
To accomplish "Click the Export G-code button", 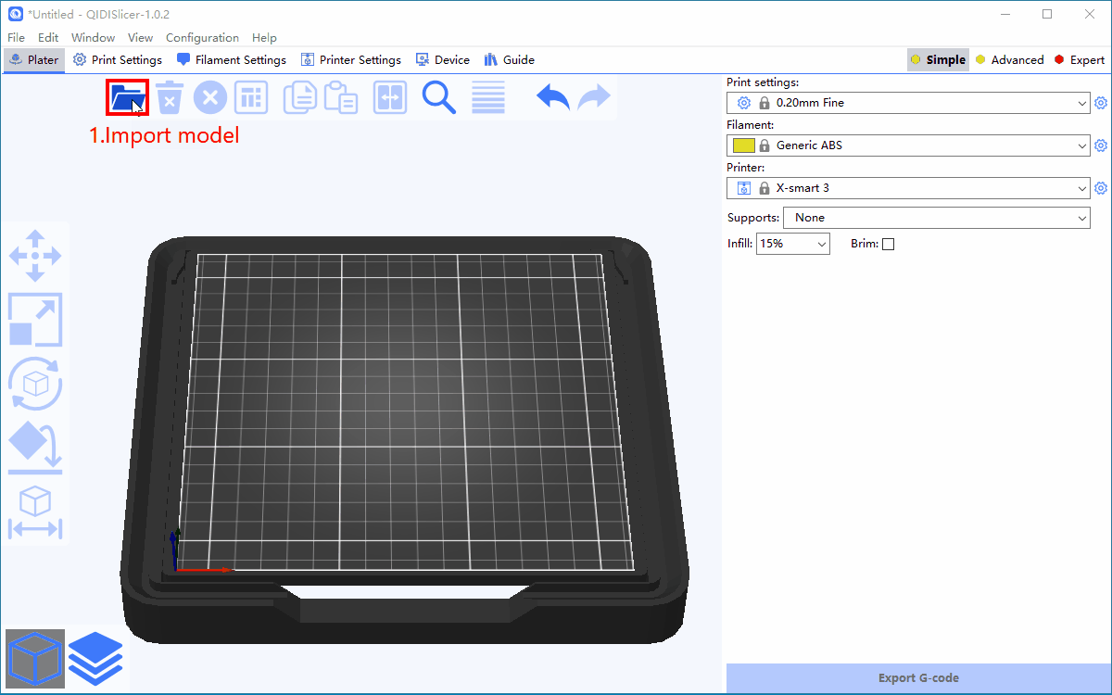I will [x=917, y=678].
